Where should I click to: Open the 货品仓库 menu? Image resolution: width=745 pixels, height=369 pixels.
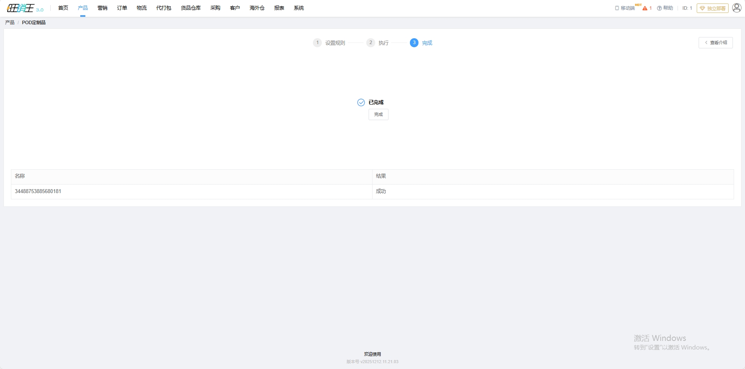click(191, 8)
